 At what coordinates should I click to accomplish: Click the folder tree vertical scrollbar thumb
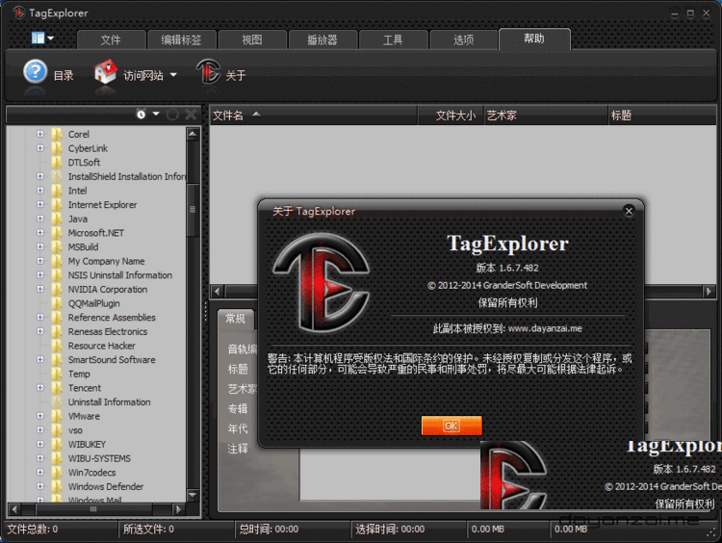[x=193, y=210]
